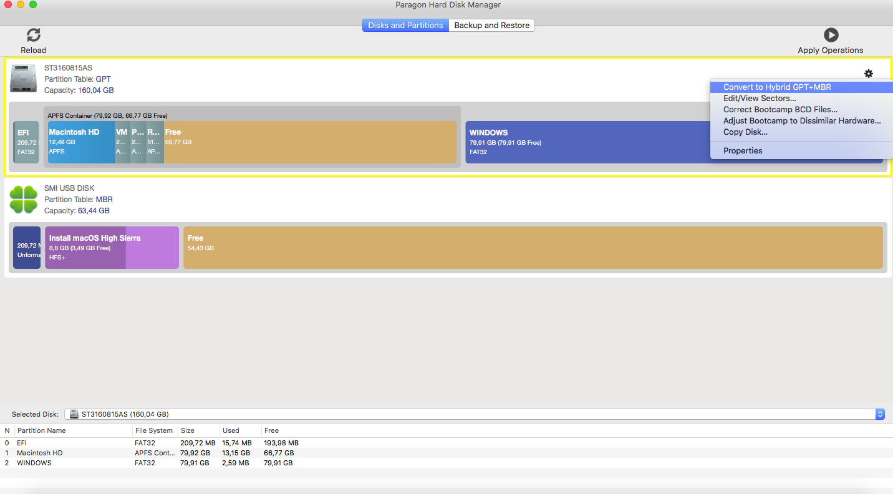Select Edit/View Sectors menu item
The image size is (893, 494).
click(759, 99)
